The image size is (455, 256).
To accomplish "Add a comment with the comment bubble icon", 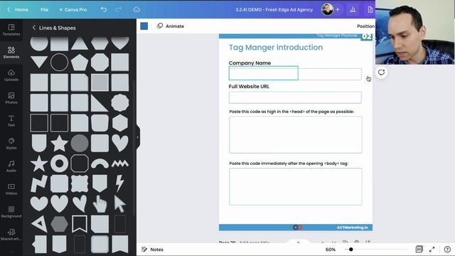I will pyautogui.click(x=381, y=73).
